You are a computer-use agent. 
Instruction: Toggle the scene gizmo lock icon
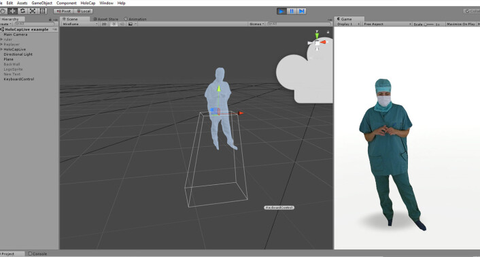[x=328, y=31]
